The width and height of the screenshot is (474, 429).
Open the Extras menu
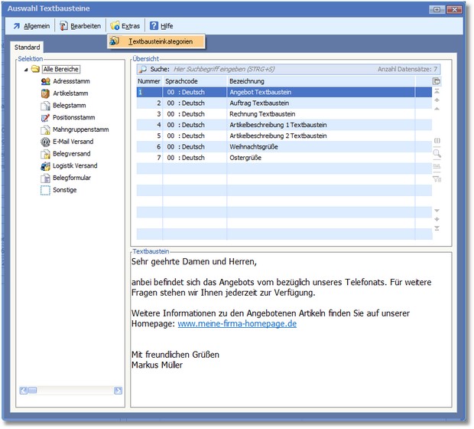click(x=125, y=26)
